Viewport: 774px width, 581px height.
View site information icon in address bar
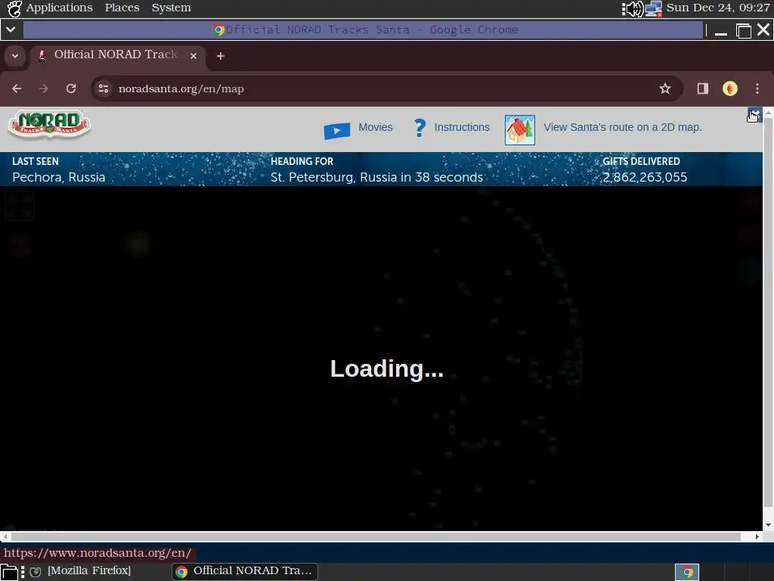pos(104,89)
